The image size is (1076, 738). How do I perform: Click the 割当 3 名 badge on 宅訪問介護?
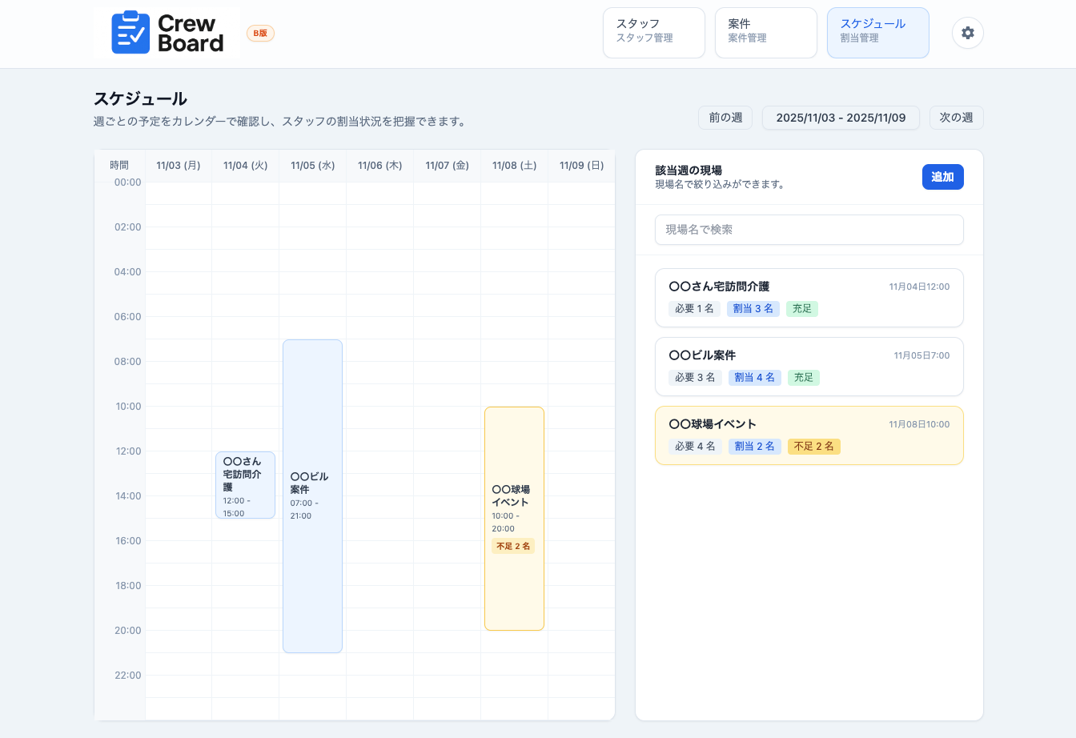tap(753, 308)
